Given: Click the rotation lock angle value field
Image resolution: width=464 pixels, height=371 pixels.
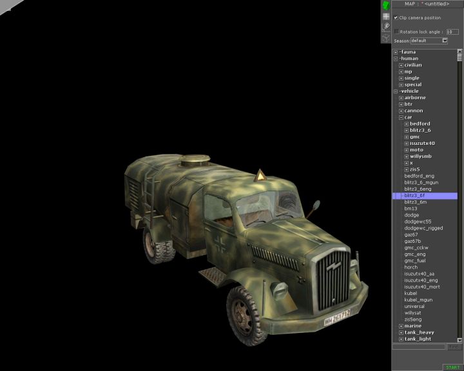Looking at the screenshot, I should coord(452,31).
